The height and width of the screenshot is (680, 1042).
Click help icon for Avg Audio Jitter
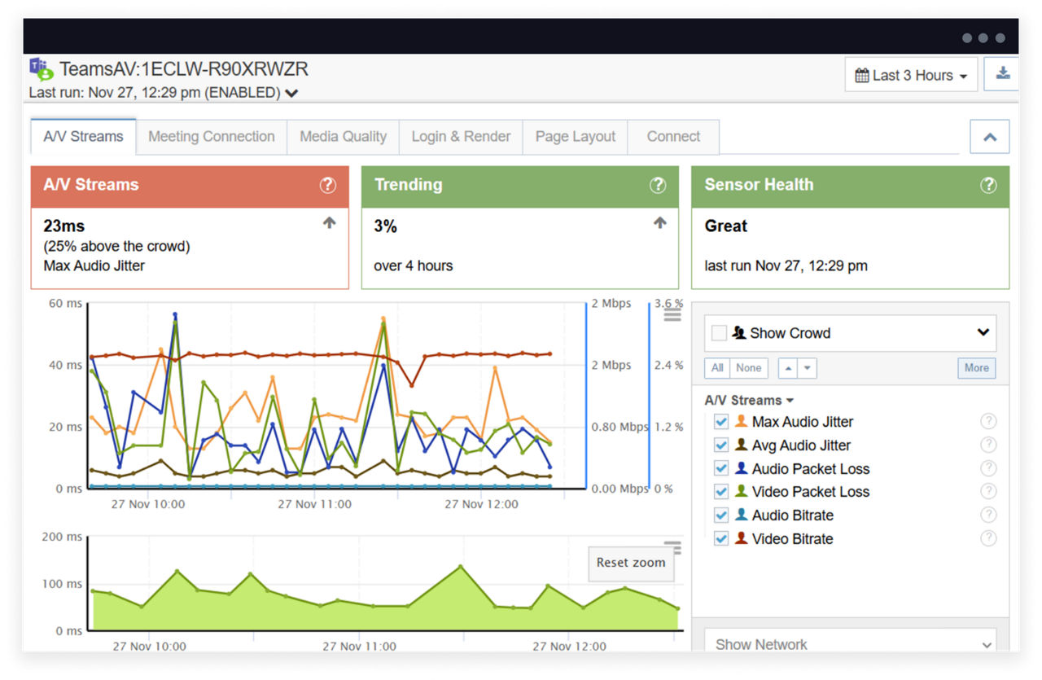click(988, 445)
